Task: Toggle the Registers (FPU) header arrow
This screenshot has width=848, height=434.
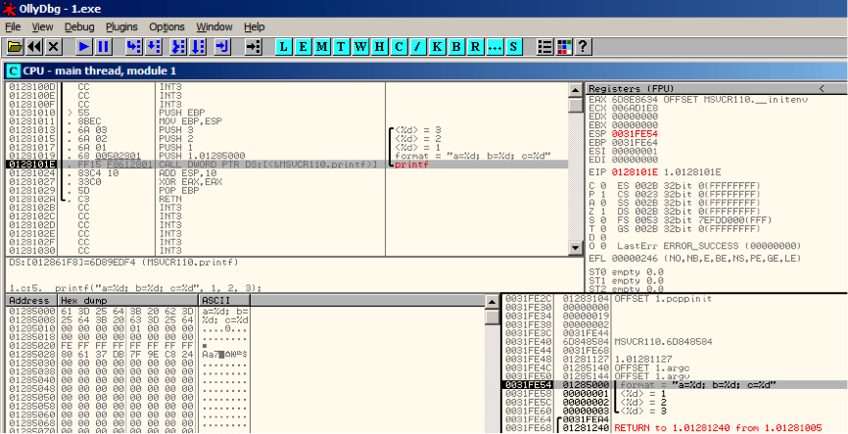Action: [822, 88]
